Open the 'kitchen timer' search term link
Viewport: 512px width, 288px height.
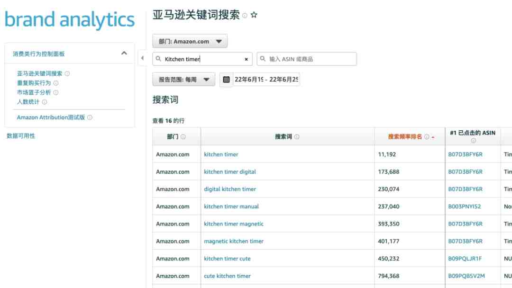(221, 154)
